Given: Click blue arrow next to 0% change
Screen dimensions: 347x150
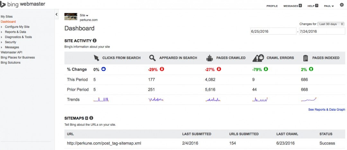Looking at the screenshot, I should click(x=103, y=69).
